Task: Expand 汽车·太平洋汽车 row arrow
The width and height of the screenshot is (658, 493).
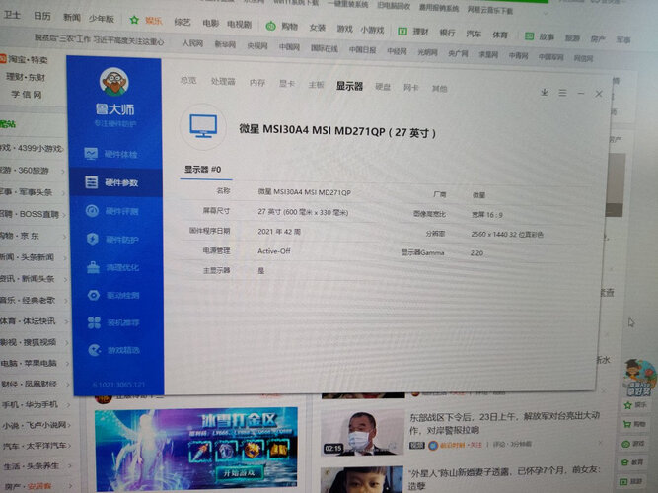Action: click(69, 446)
